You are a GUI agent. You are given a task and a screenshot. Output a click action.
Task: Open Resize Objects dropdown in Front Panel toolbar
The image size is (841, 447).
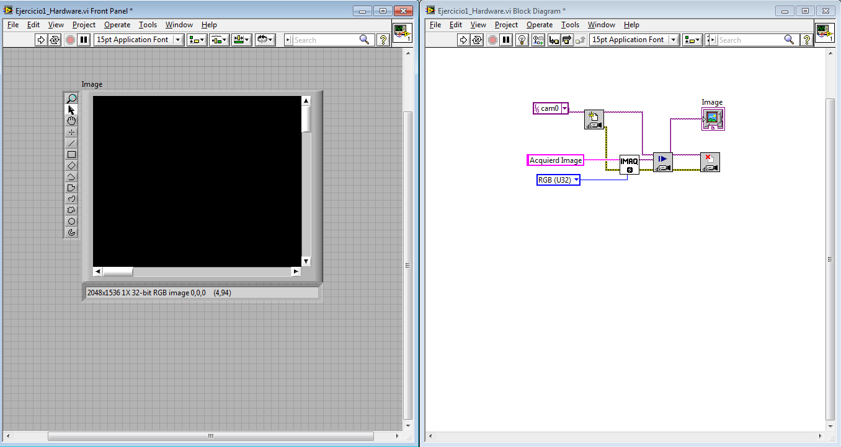click(x=241, y=40)
